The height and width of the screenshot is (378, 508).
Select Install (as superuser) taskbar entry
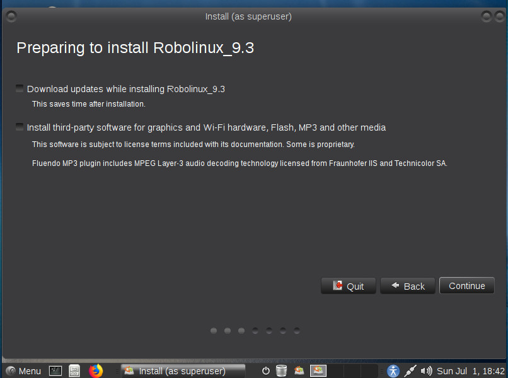(183, 371)
